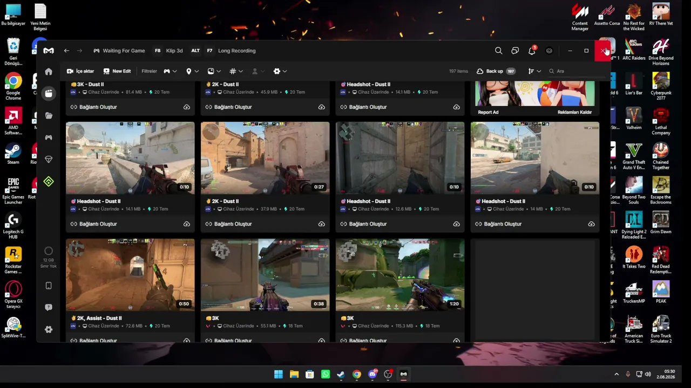This screenshot has width=691, height=388.
Task: Open the help chat bubble in sidebar
Action: pyautogui.click(x=49, y=307)
